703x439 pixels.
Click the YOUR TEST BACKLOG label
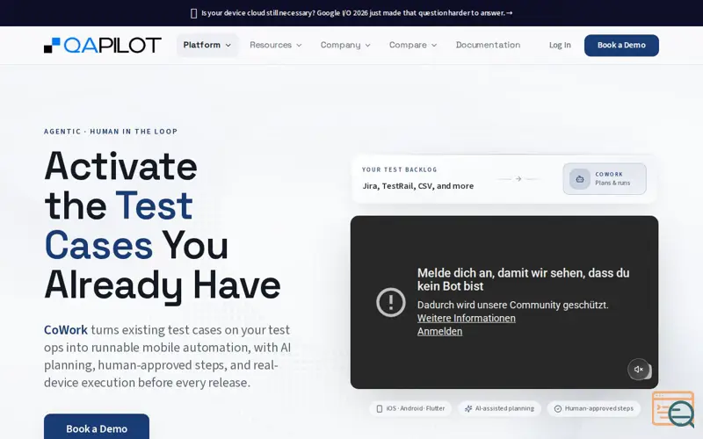400,169
